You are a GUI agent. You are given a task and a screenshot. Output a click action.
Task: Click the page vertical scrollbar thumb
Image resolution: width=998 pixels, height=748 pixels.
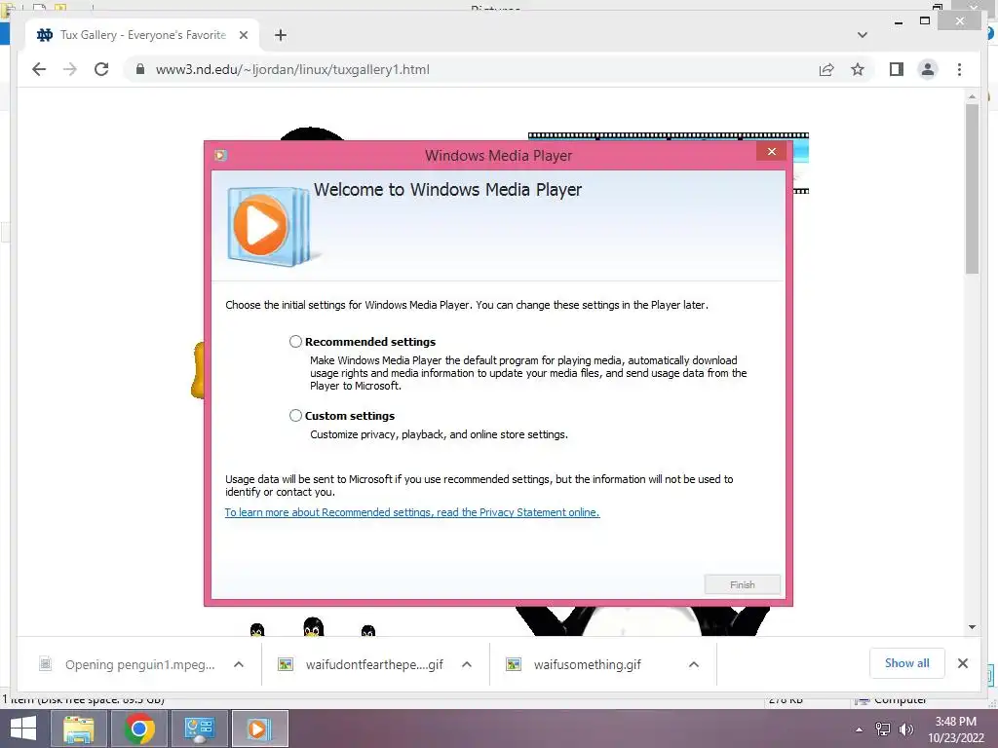pos(972,188)
